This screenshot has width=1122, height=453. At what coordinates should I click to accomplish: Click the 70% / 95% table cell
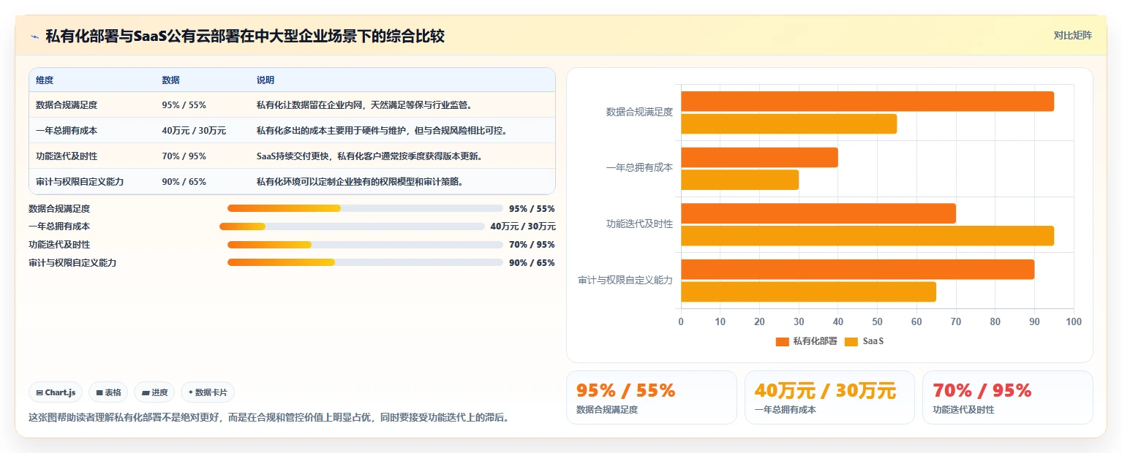point(184,156)
